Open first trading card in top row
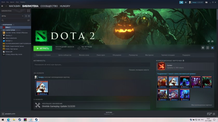The width and height of the screenshot is (218, 122). pos(162,82)
